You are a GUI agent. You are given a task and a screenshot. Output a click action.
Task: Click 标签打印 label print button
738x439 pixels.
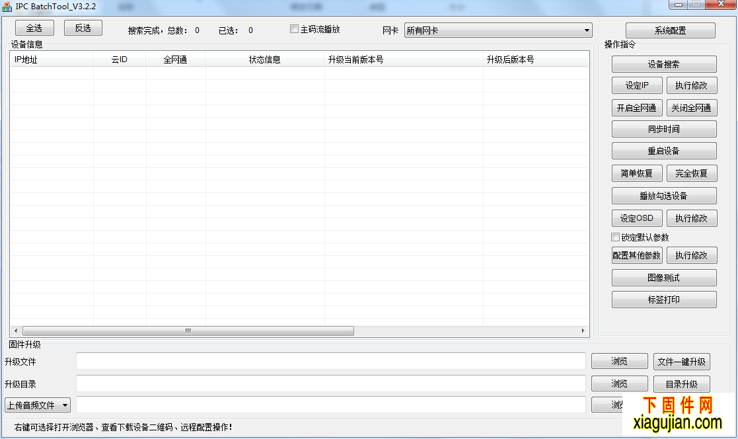(x=664, y=299)
